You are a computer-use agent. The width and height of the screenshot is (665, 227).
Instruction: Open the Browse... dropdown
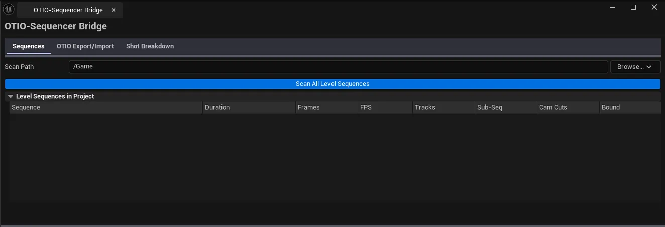click(x=635, y=67)
